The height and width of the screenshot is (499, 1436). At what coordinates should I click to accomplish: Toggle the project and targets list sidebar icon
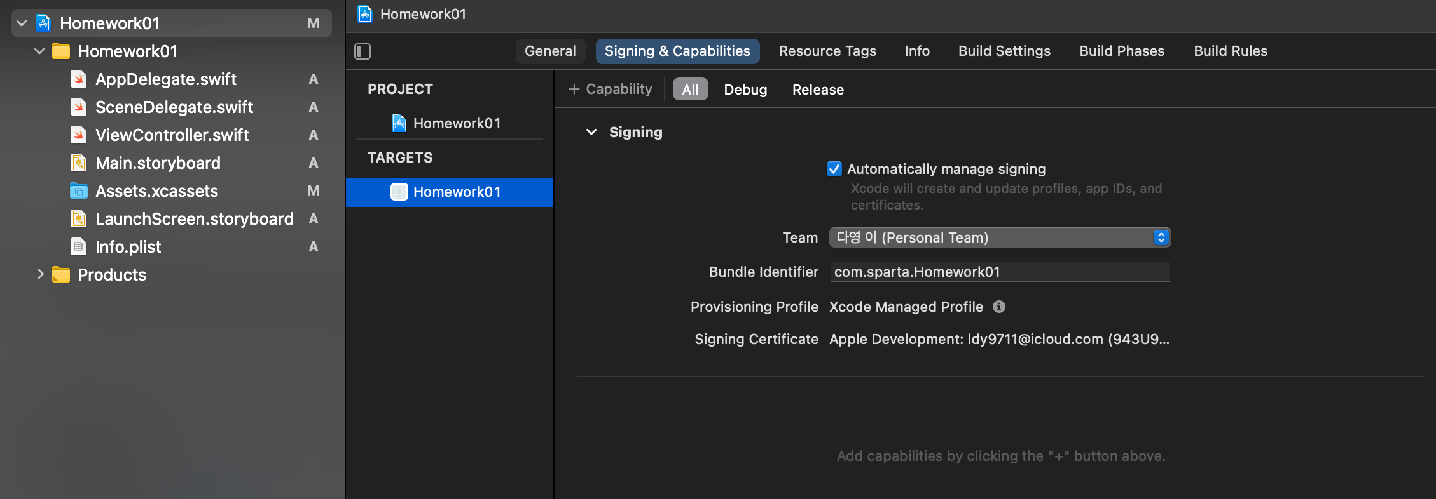tap(362, 51)
